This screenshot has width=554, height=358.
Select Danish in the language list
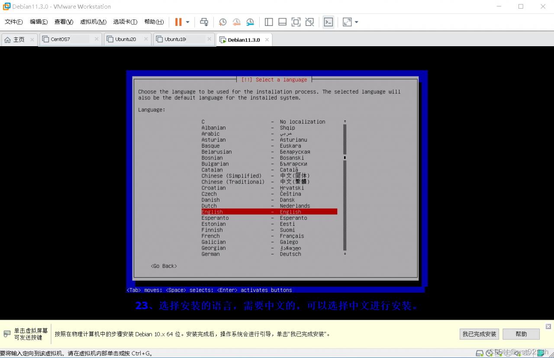point(269,200)
